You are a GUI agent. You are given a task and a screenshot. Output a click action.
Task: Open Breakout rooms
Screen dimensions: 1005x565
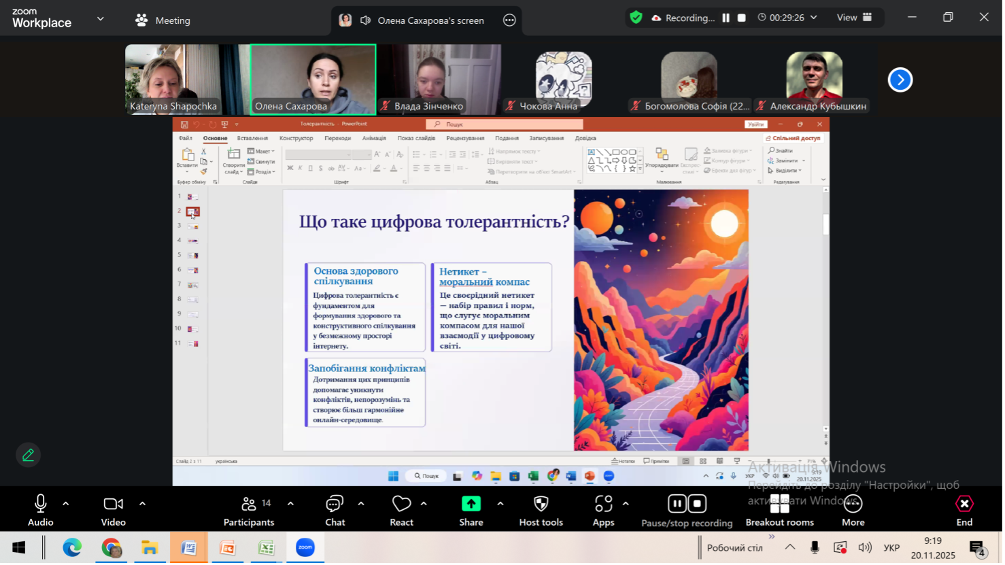[x=779, y=510]
